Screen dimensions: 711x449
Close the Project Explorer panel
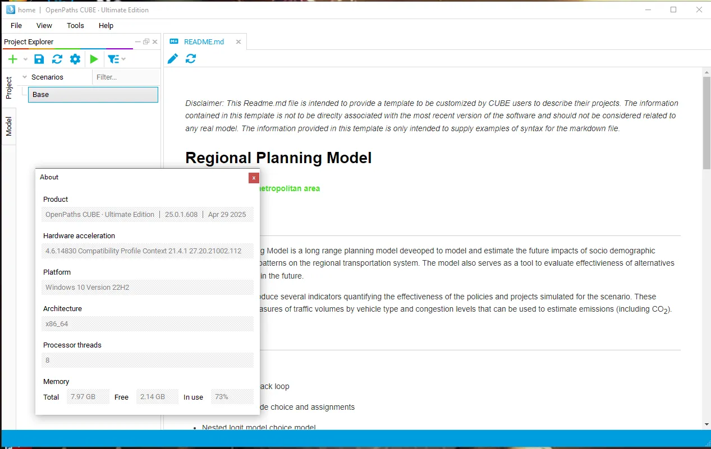click(155, 41)
